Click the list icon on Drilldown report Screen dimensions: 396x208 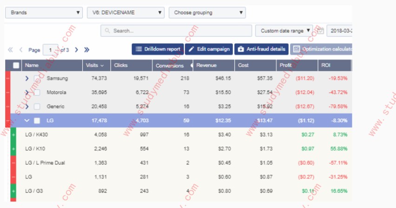tap(139, 49)
